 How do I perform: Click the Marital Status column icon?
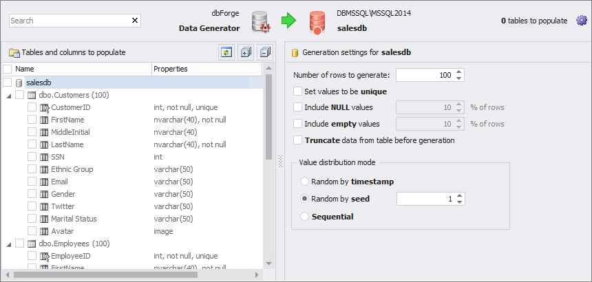pyautogui.click(x=44, y=219)
